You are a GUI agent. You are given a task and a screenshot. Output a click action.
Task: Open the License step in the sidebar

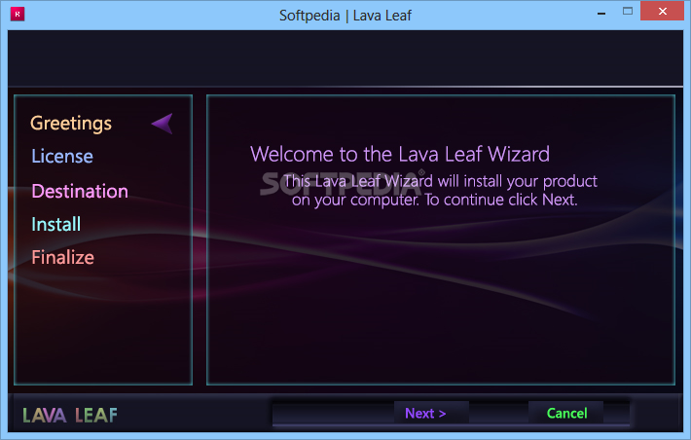[x=62, y=156]
